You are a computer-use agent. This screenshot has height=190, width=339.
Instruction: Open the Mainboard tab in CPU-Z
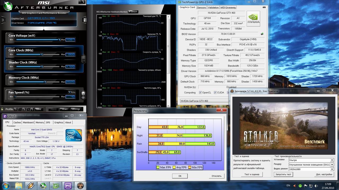(x=28, y=122)
